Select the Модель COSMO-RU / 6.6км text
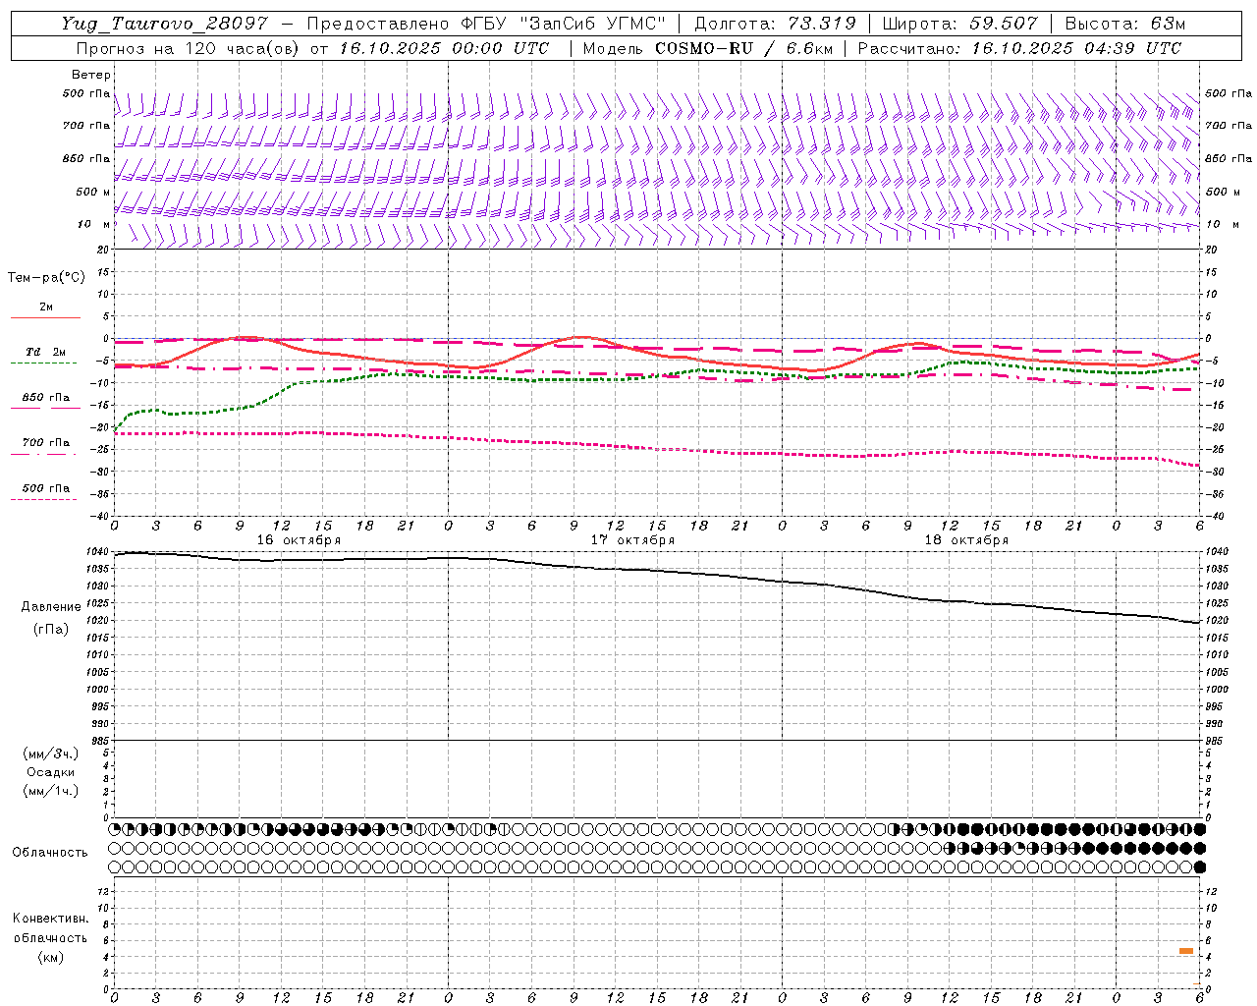 click(x=707, y=48)
